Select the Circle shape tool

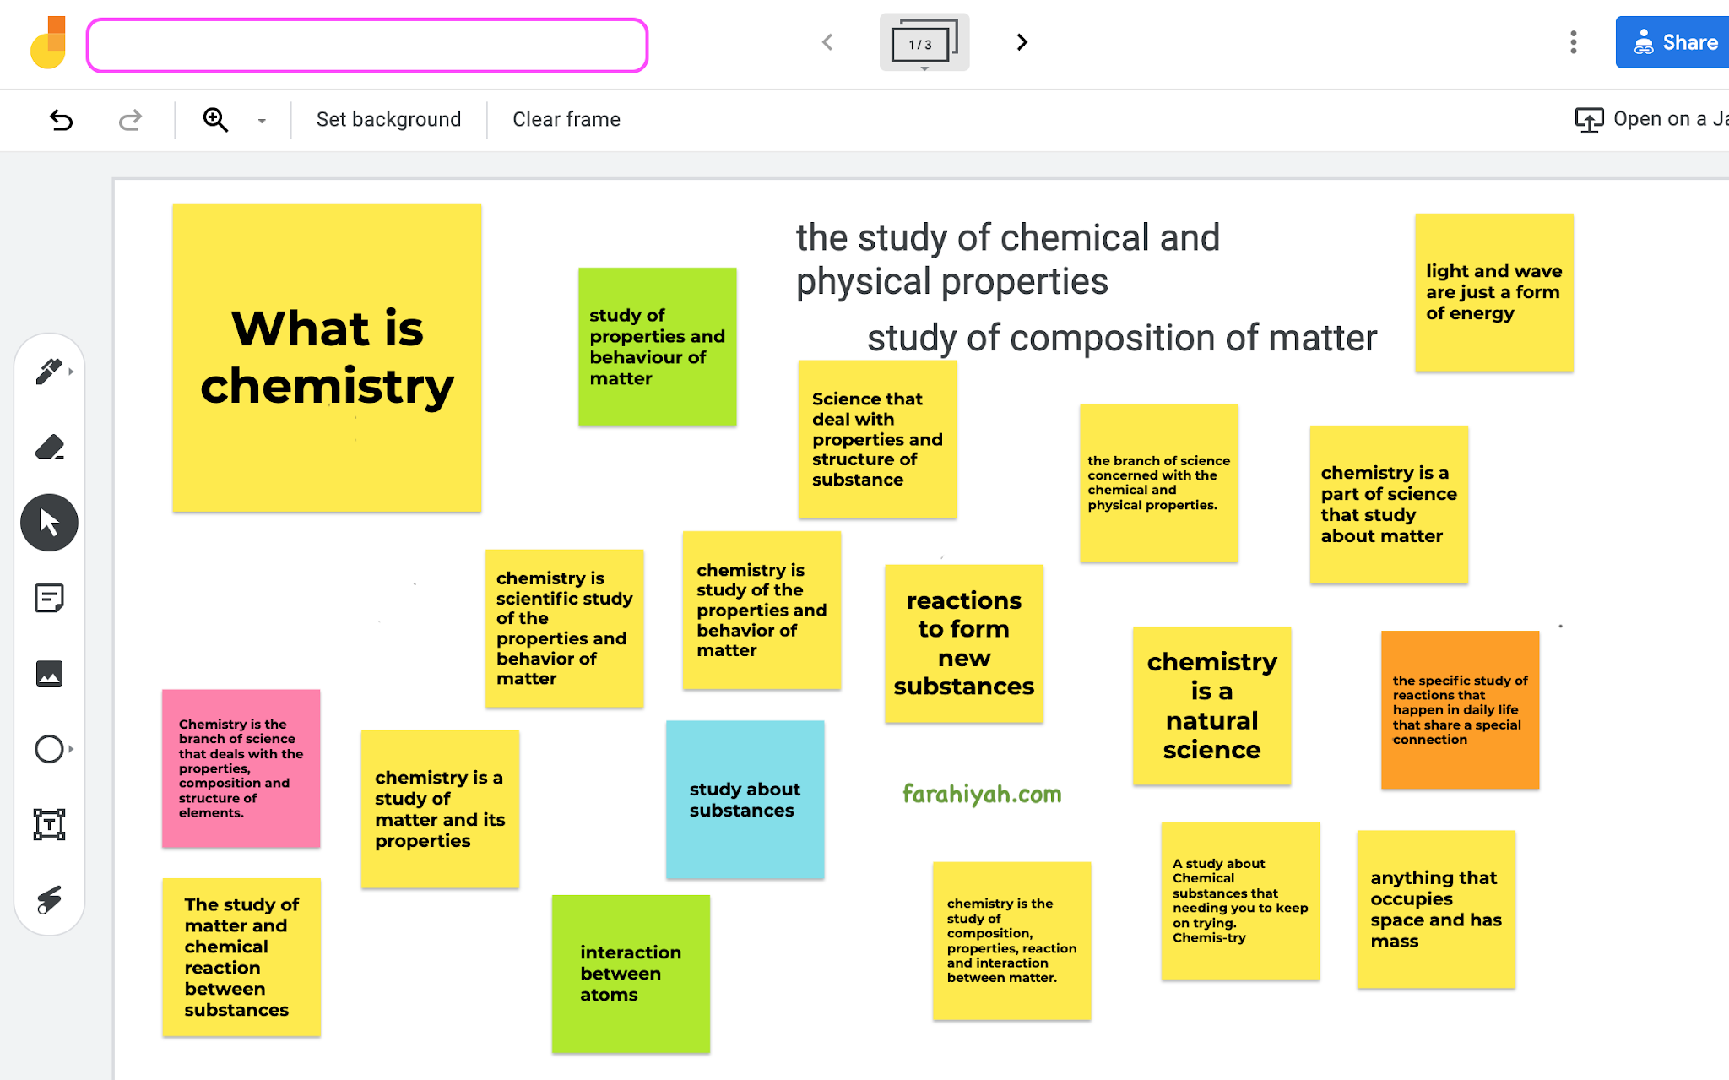tap(49, 749)
